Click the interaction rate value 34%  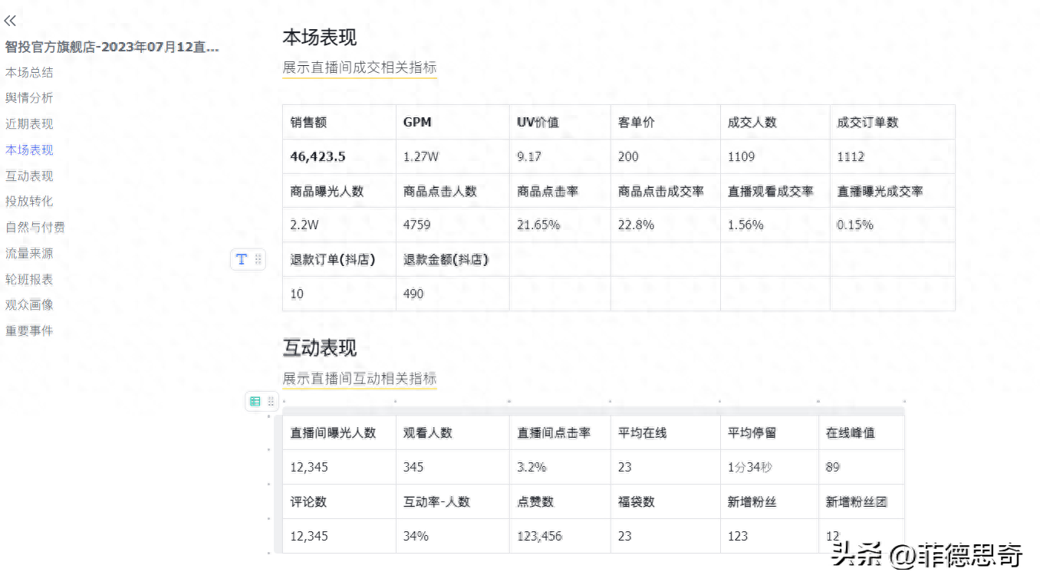(x=416, y=536)
